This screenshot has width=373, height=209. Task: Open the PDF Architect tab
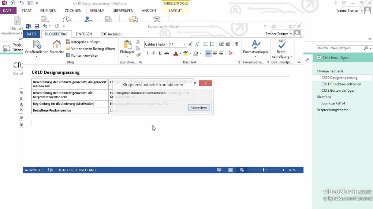111,34
